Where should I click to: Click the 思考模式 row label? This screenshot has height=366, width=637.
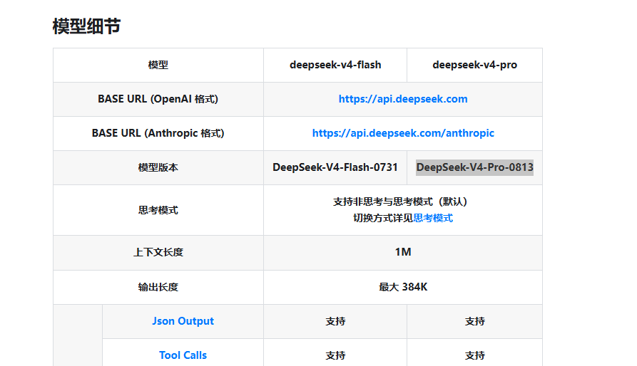click(158, 210)
